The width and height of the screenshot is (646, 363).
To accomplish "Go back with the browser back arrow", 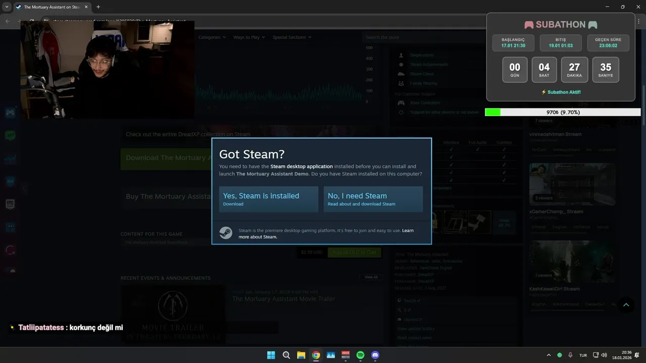I will (7, 21).
